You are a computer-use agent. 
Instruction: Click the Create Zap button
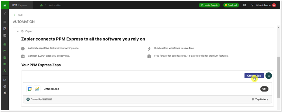click(254, 76)
